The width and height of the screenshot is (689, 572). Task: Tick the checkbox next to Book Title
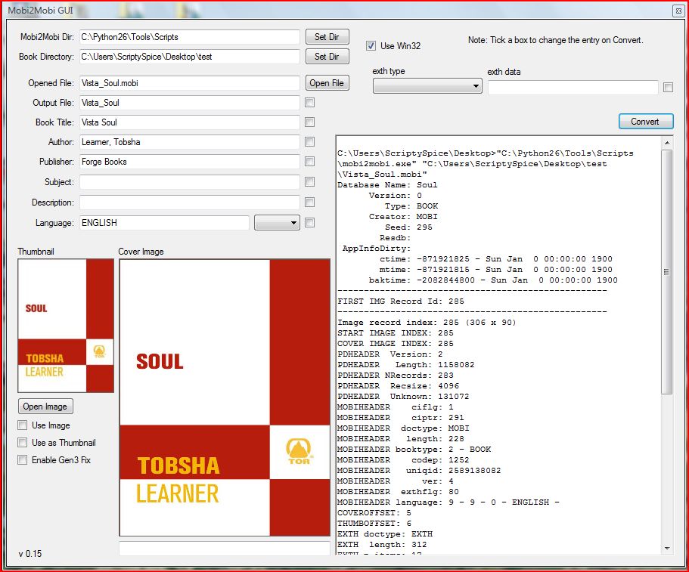tap(309, 122)
